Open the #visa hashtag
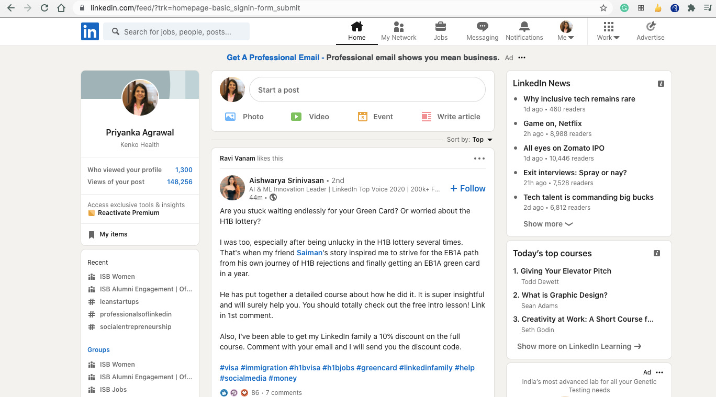 (x=229, y=368)
